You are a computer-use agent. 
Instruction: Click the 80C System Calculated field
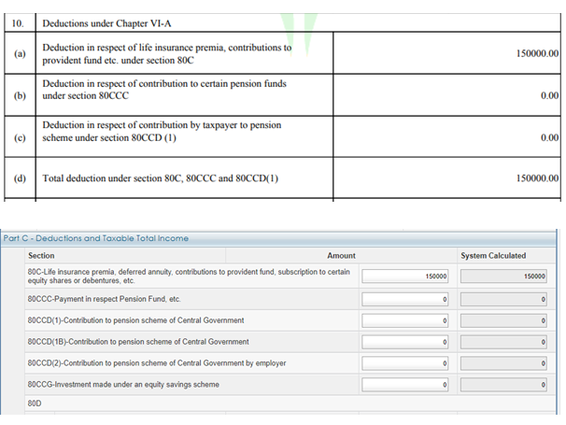coord(503,276)
